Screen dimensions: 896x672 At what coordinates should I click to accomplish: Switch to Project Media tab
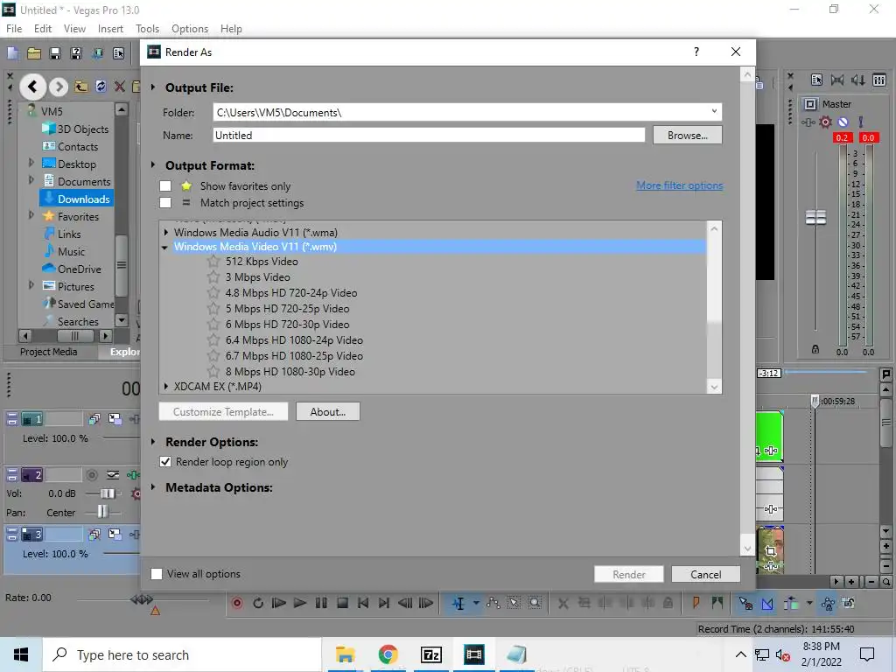pyautogui.click(x=49, y=352)
